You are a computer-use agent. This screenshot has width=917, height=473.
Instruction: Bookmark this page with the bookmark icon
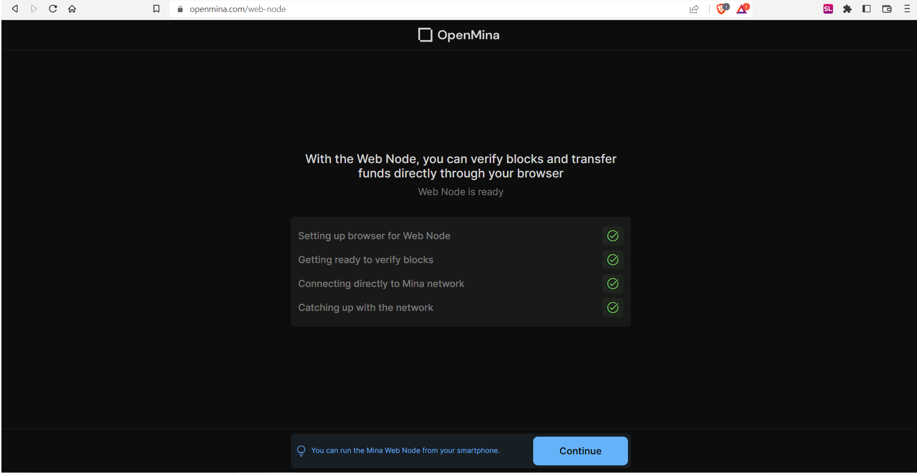click(157, 9)
